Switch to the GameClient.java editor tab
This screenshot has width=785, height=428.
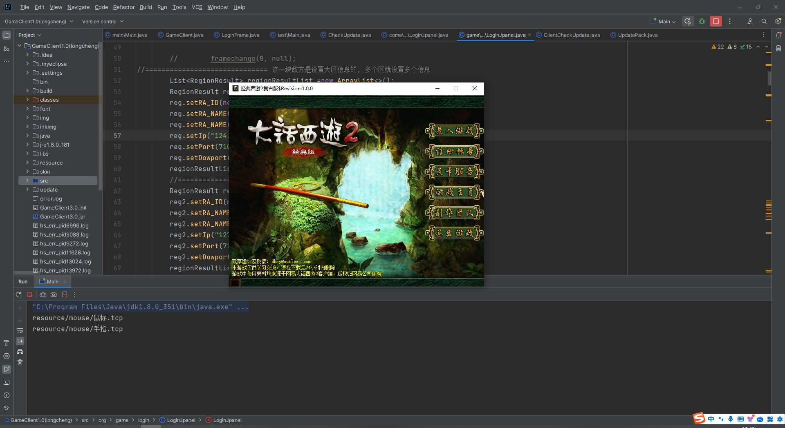pyautogui.click(x=184, y=35)
